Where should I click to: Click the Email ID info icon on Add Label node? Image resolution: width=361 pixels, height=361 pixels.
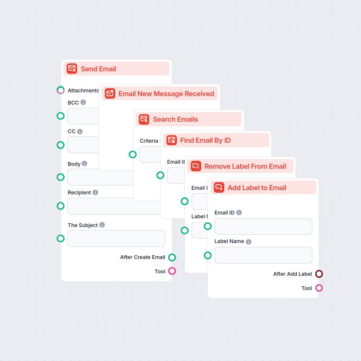(239, 212)
